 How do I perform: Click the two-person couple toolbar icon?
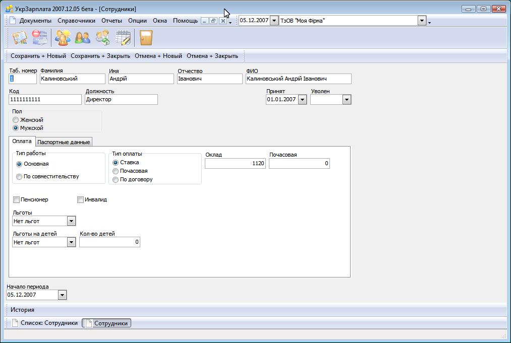pos(82,38)
